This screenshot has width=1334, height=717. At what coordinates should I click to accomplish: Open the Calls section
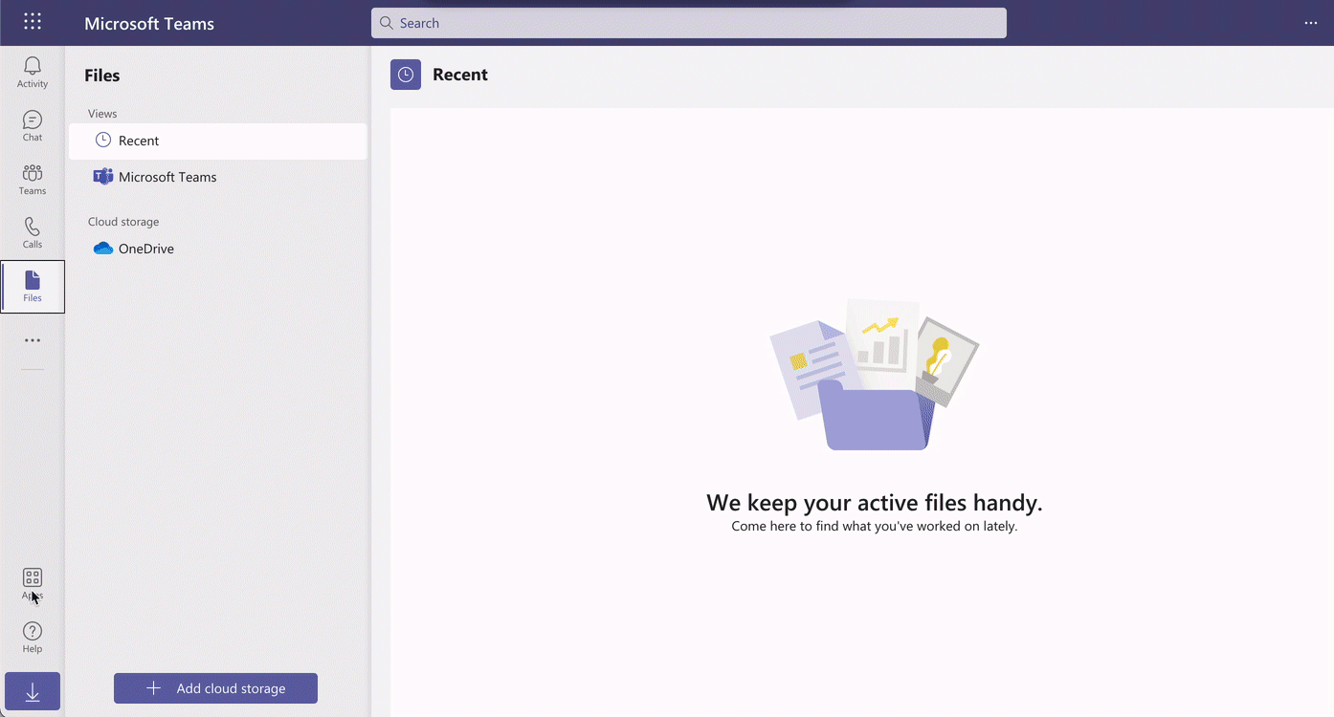point(33,233)
